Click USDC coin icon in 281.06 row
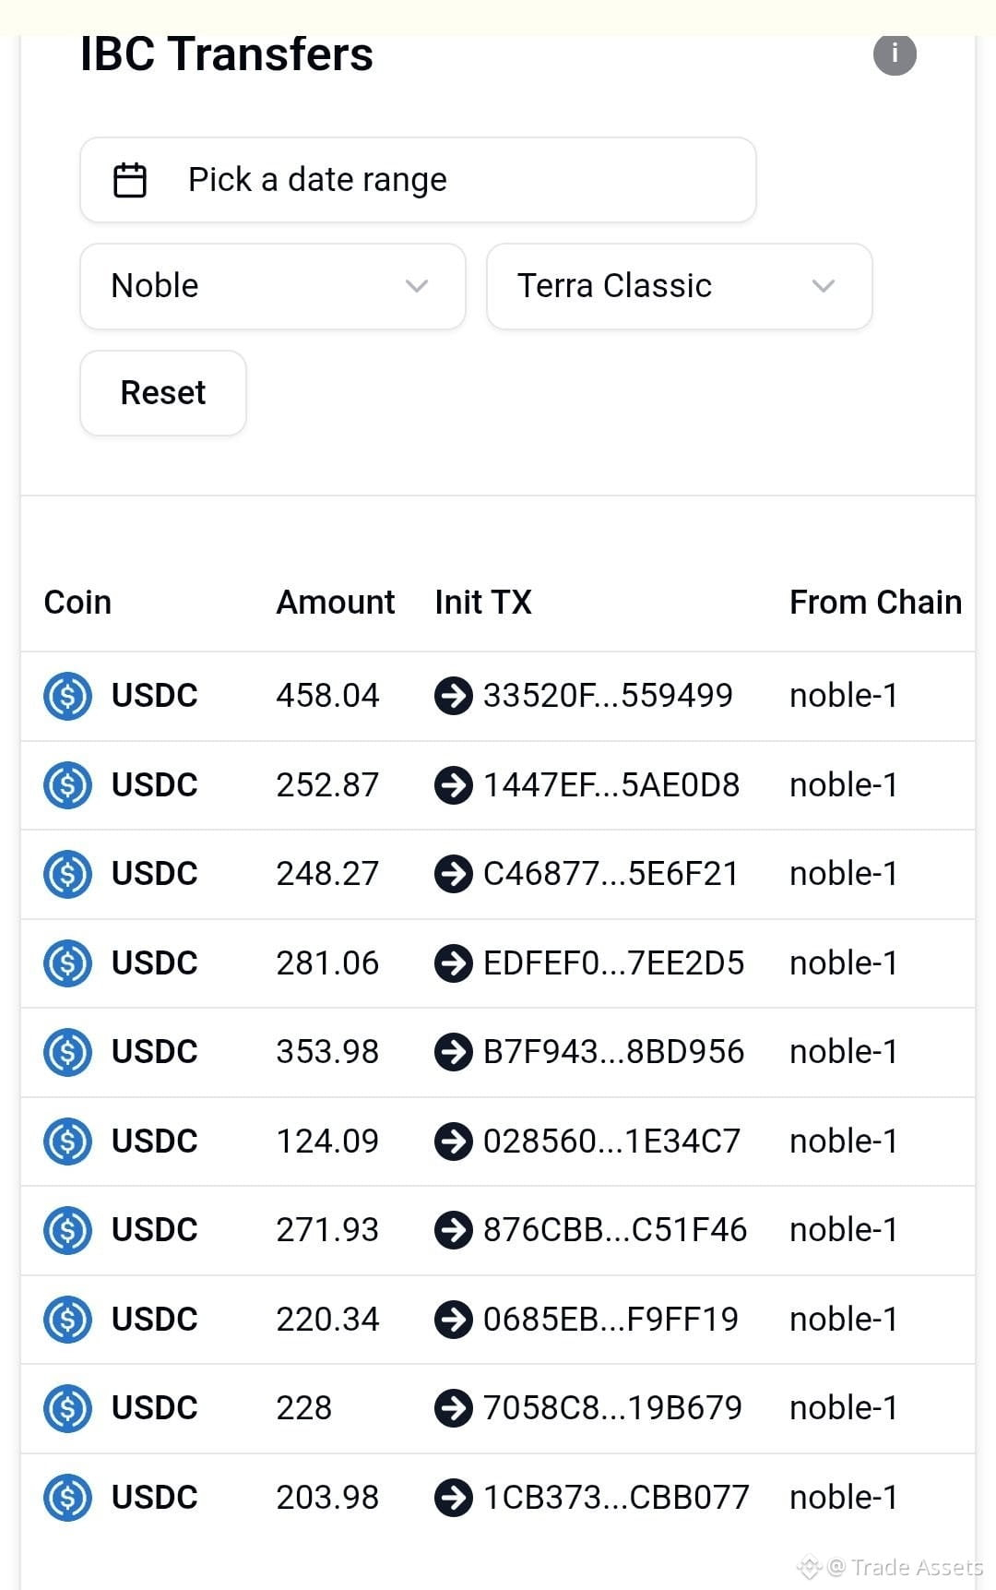 pyautogui.click(x=67, y=963)
